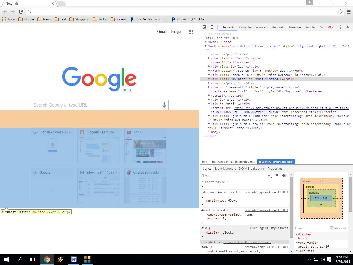
Task: Switch to the Console tab
Action: point(245,27)
